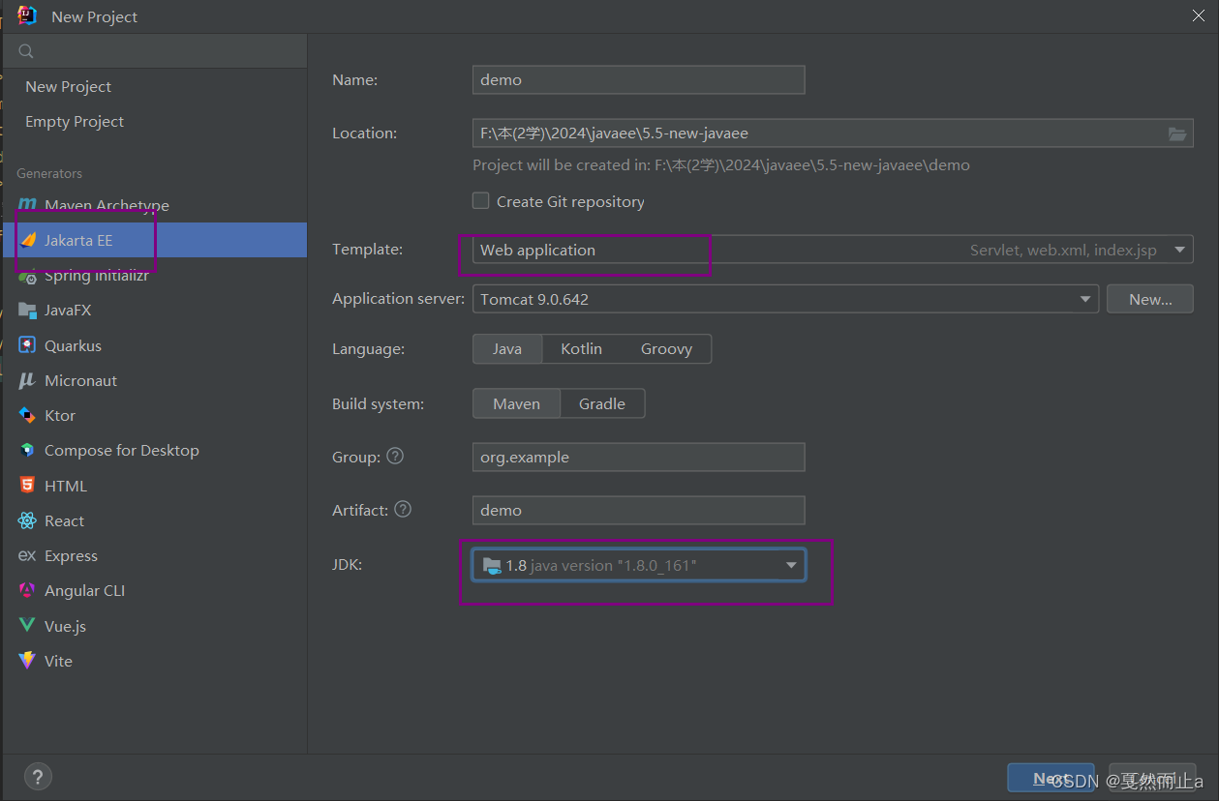
Task: Focus the Name field containing demo
Action: point(639,79)
